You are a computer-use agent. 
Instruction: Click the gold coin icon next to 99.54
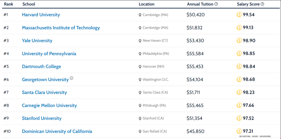239,15
